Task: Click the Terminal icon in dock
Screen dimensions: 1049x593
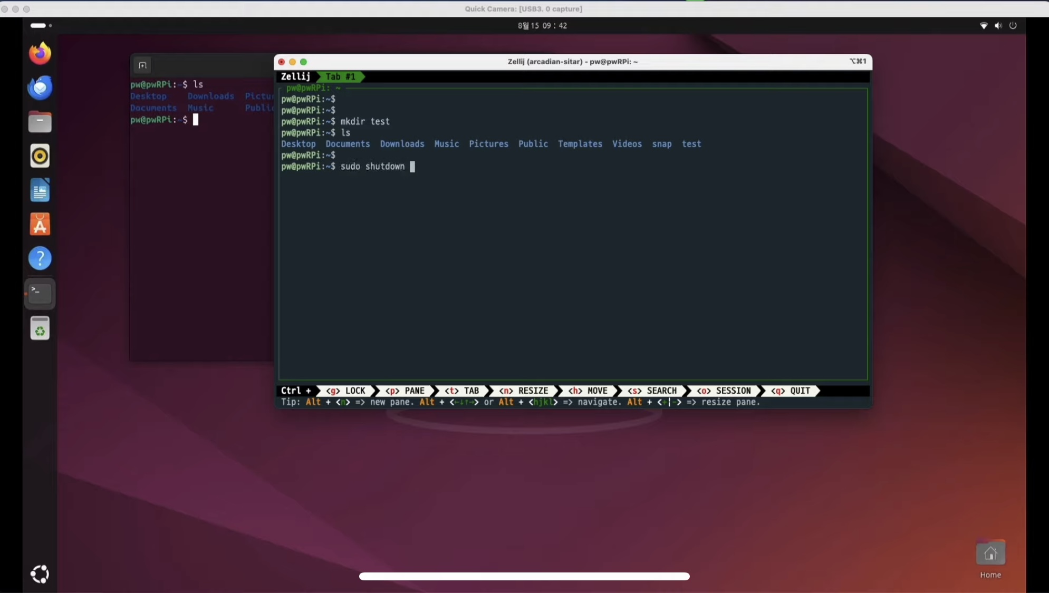Action: tap(40, 293)
